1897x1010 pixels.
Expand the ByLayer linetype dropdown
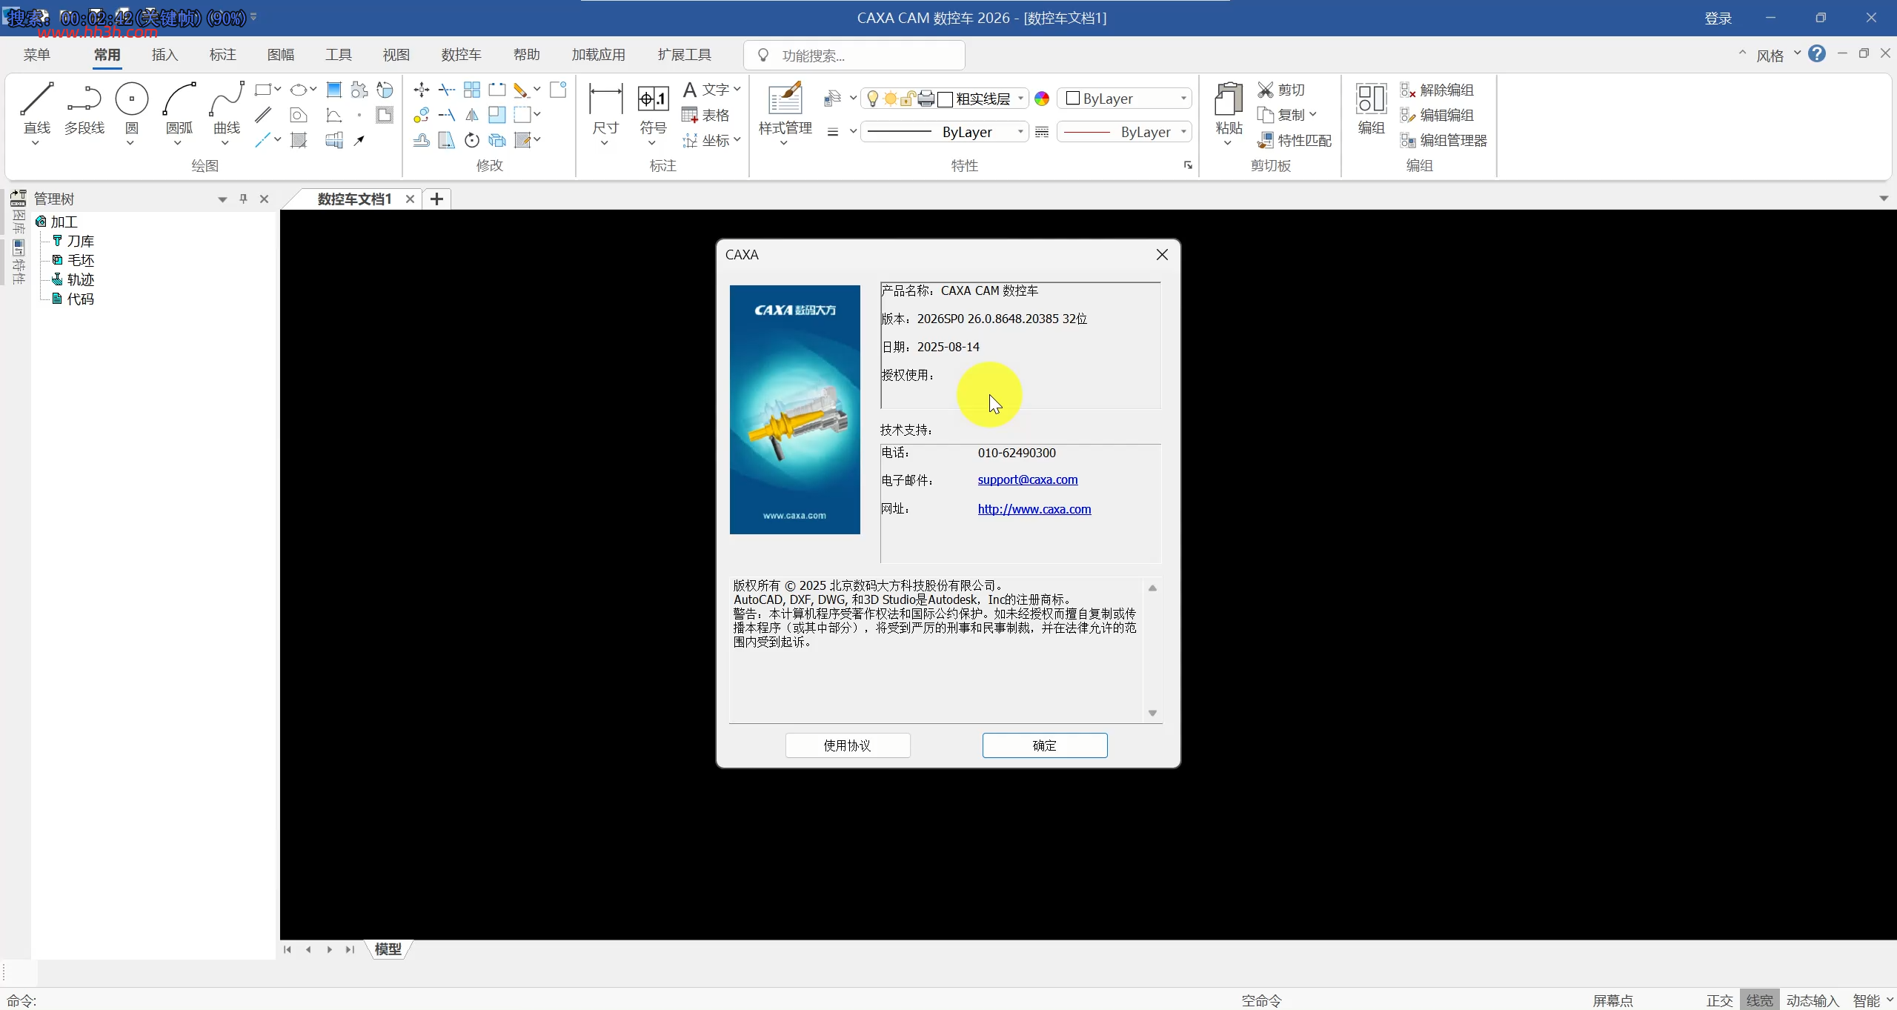[944, 132]
